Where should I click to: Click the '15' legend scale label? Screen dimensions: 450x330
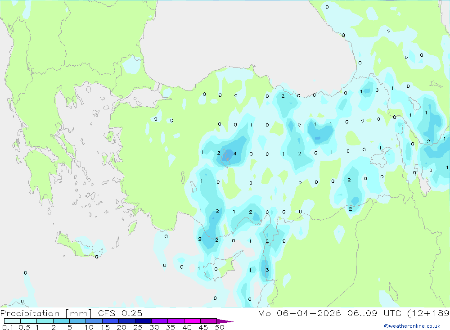pyautogui.click(x=105, y=327)
